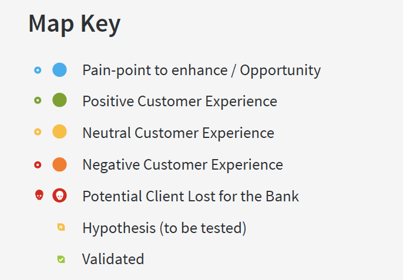Click the large orange negative experience circle

click(59, 165)
